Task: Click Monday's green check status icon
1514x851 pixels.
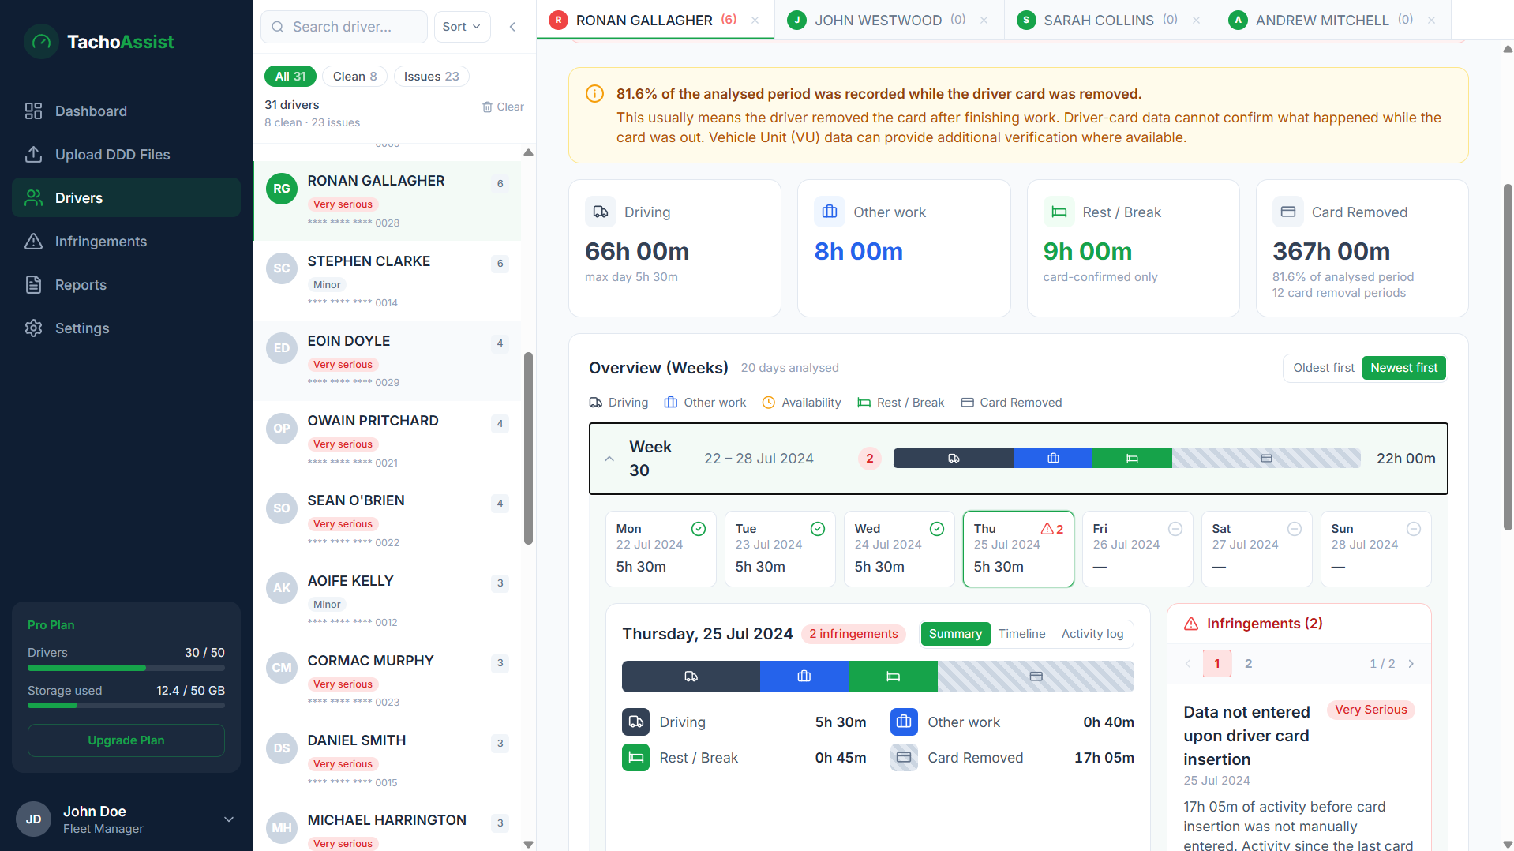Action: click(x=699, y=529)
